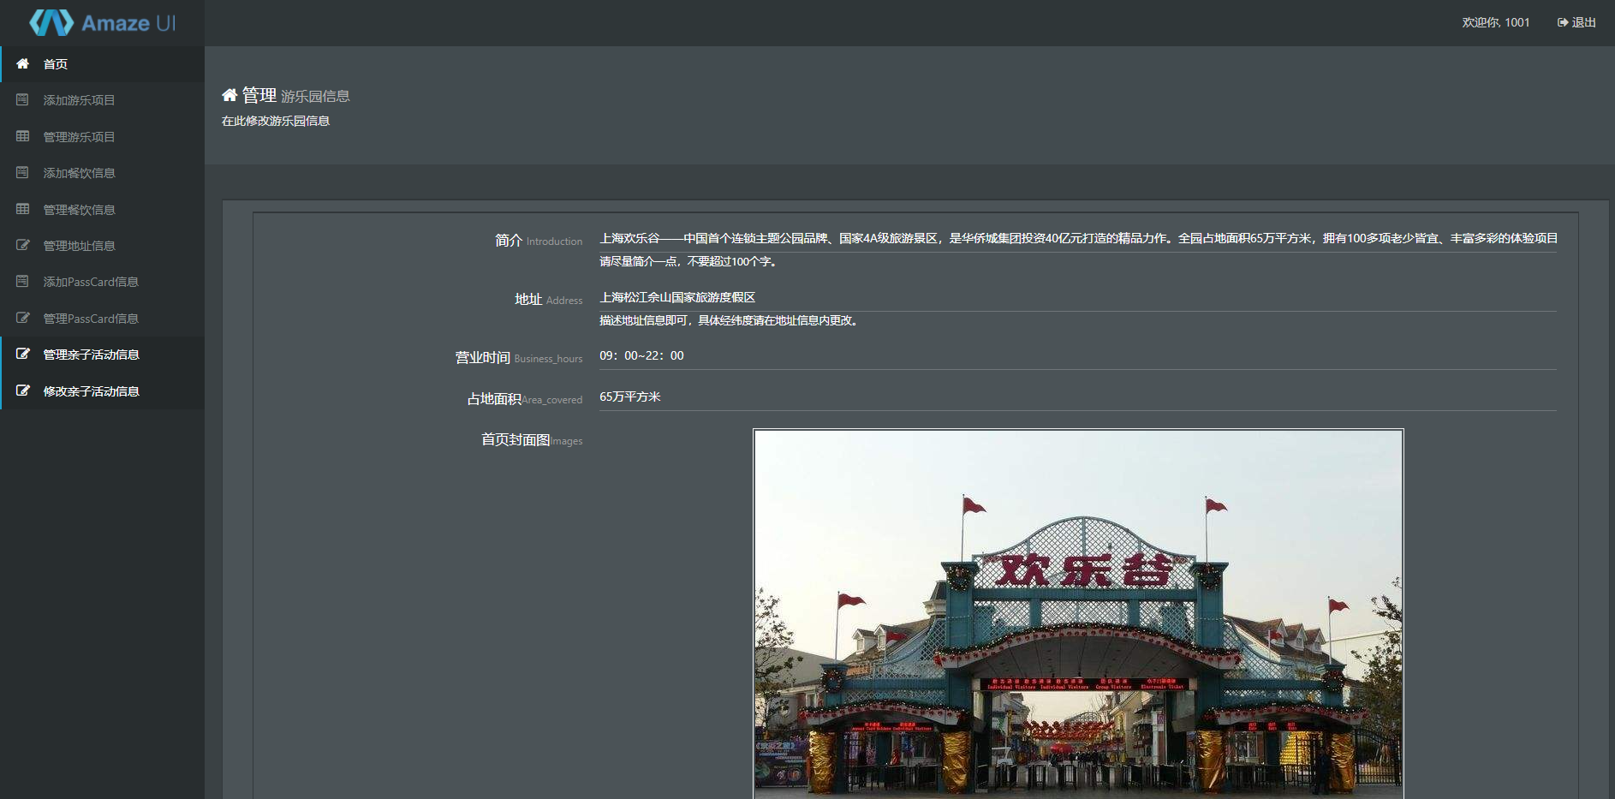The width and height of the screenshot is (1615, 799).
Task: Click the form icon beside 添加餐饮信息
Action: 23,173
